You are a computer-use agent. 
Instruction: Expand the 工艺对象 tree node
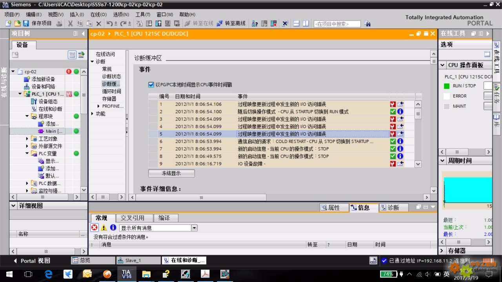[x=27, y=139]
